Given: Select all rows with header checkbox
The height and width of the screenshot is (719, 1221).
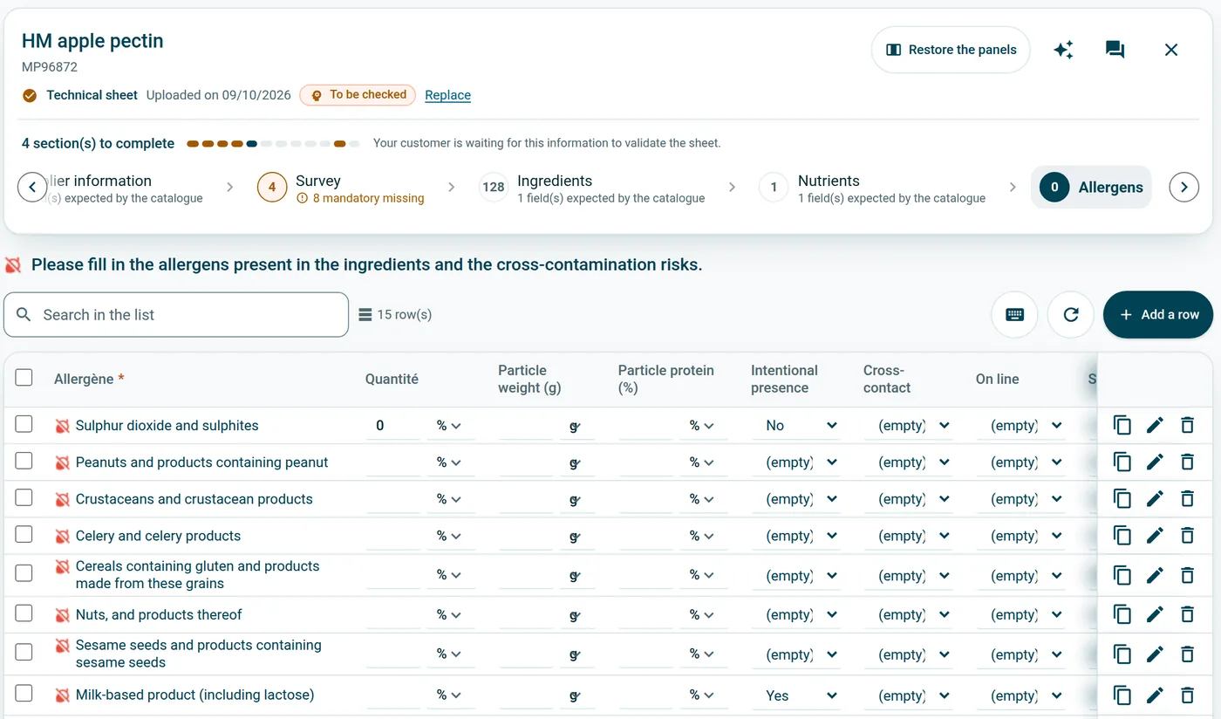Looking at the screenshot, I should [x=24, y=377].
